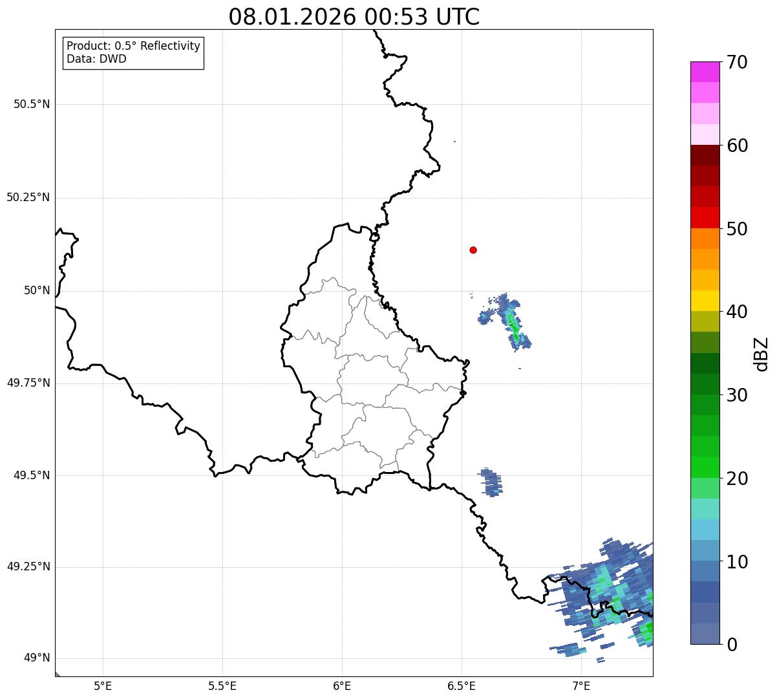Click the 50.5°N latitude label
Image resolution: width=777 pixels, height=699 pixels.
[32, 104]
